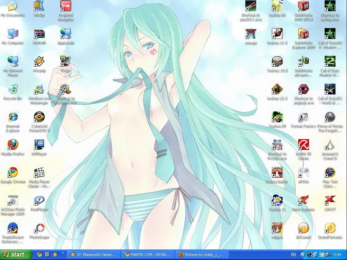Click the Shortcut to pes2011.exe icon
347x260 pixels.
pyautogui.click(x=251, y=6)
